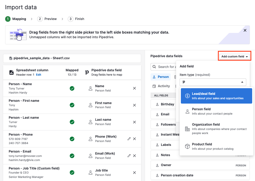Open step 2 Preview
Image resolution: width=255 pixels, height=181 pixels.
pos(47,19)
